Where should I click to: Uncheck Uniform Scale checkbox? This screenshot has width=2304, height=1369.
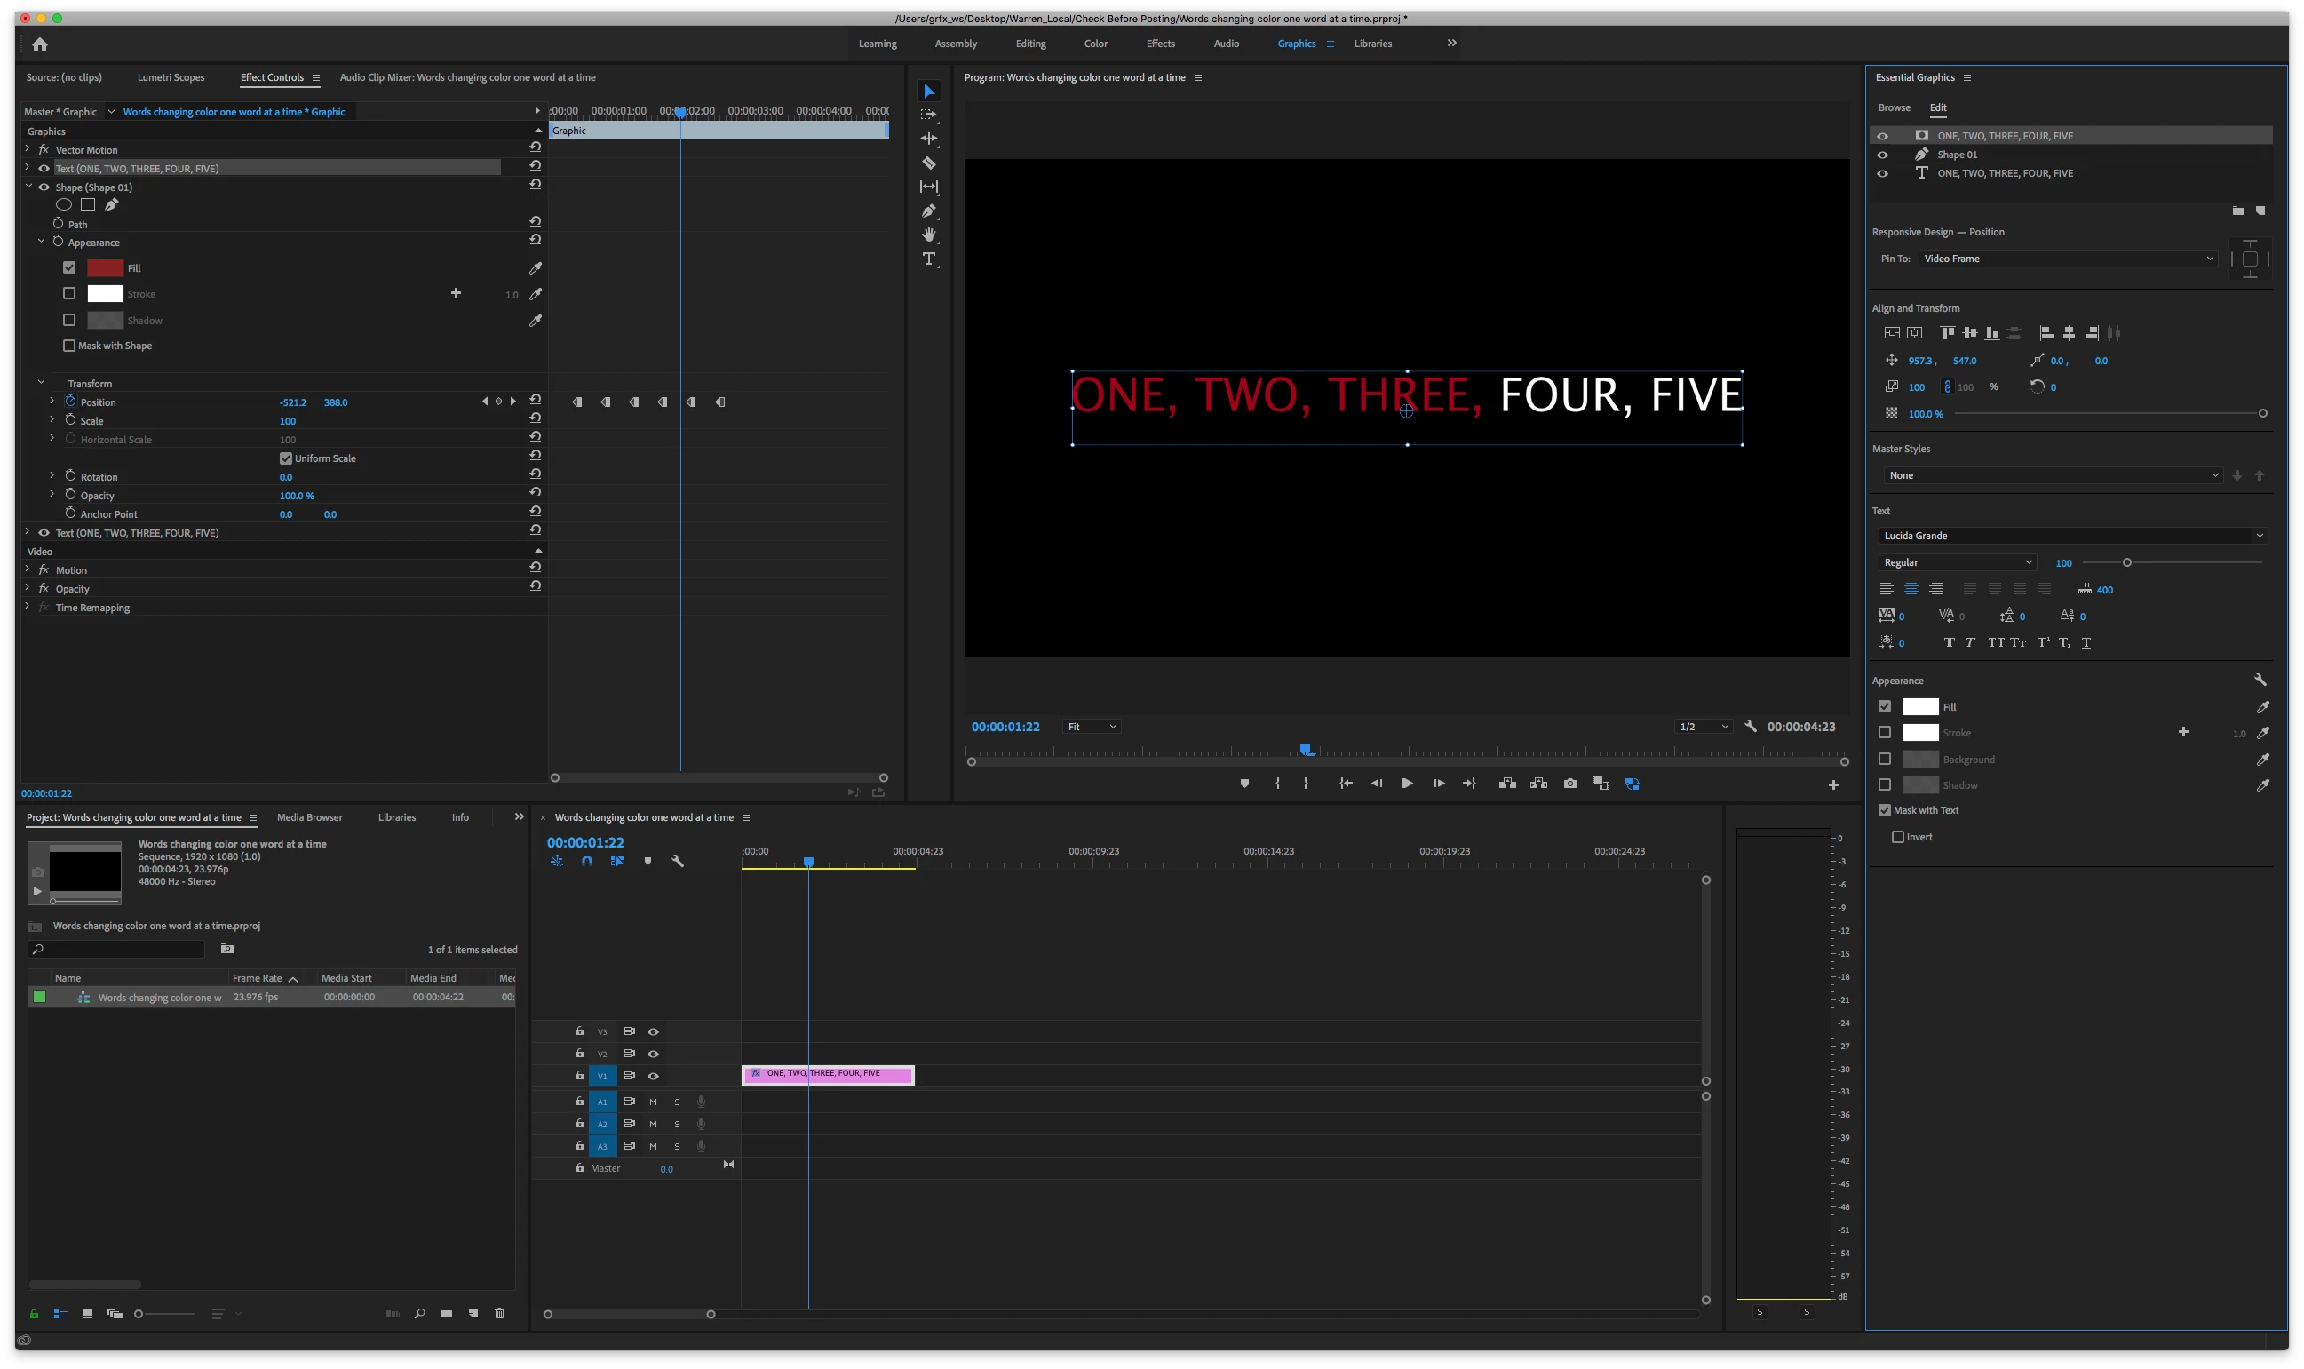click(286, 458)
